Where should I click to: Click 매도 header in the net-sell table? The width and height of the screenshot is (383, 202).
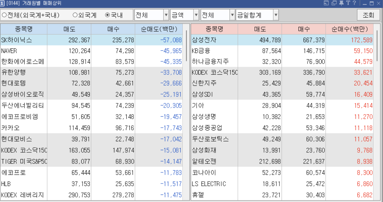coord(69,29)
